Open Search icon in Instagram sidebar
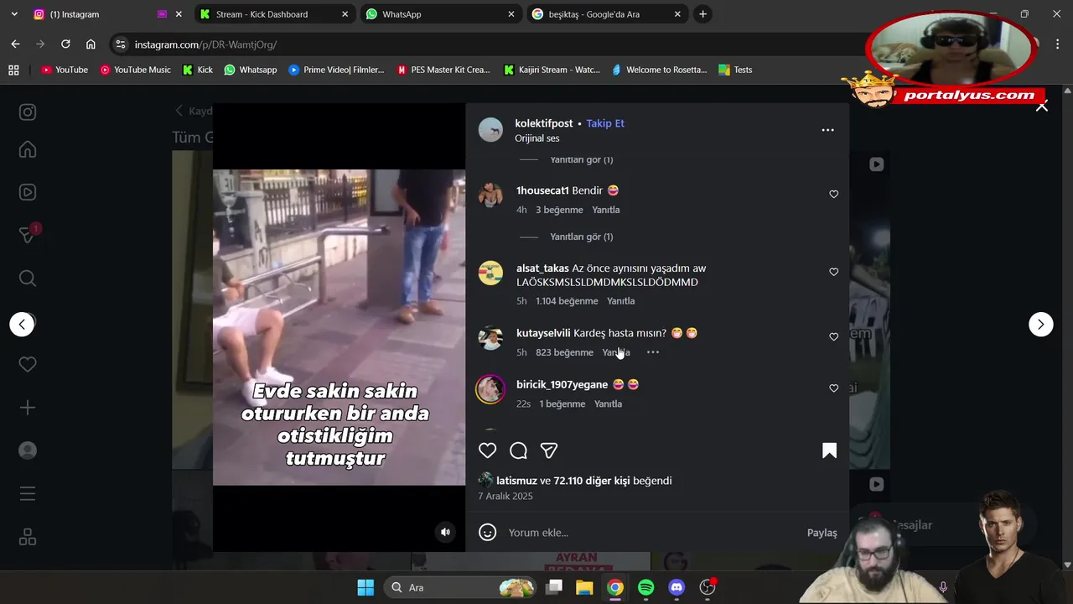Screen dimensions: 1073x604 [x=28, y=278]
